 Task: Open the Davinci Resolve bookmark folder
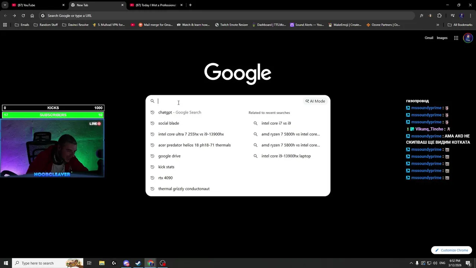pyautogui.click(x=75, y=25)
